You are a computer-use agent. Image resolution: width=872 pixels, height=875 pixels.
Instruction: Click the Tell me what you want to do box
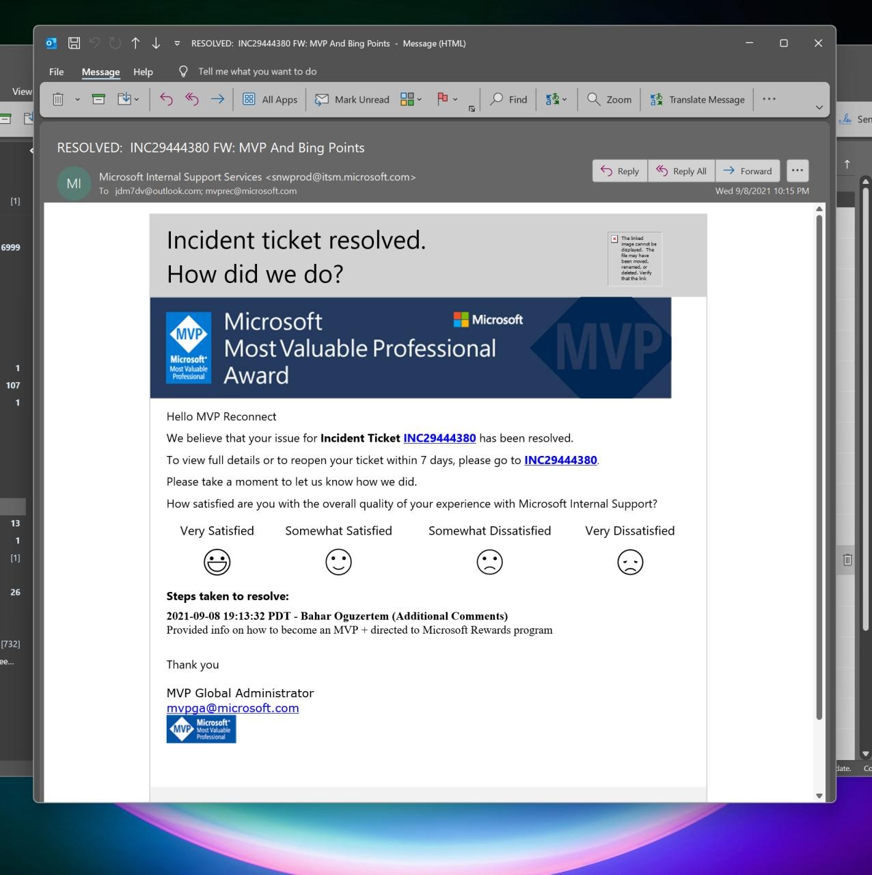(x=258, y=71)
